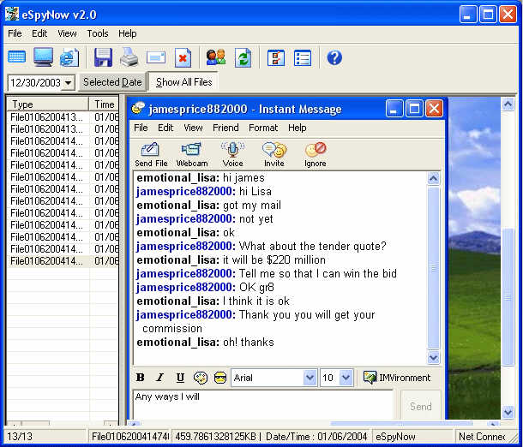523x447 pixels.
Task: Open the text color palette icon
Action: click(x=200, y=378)
